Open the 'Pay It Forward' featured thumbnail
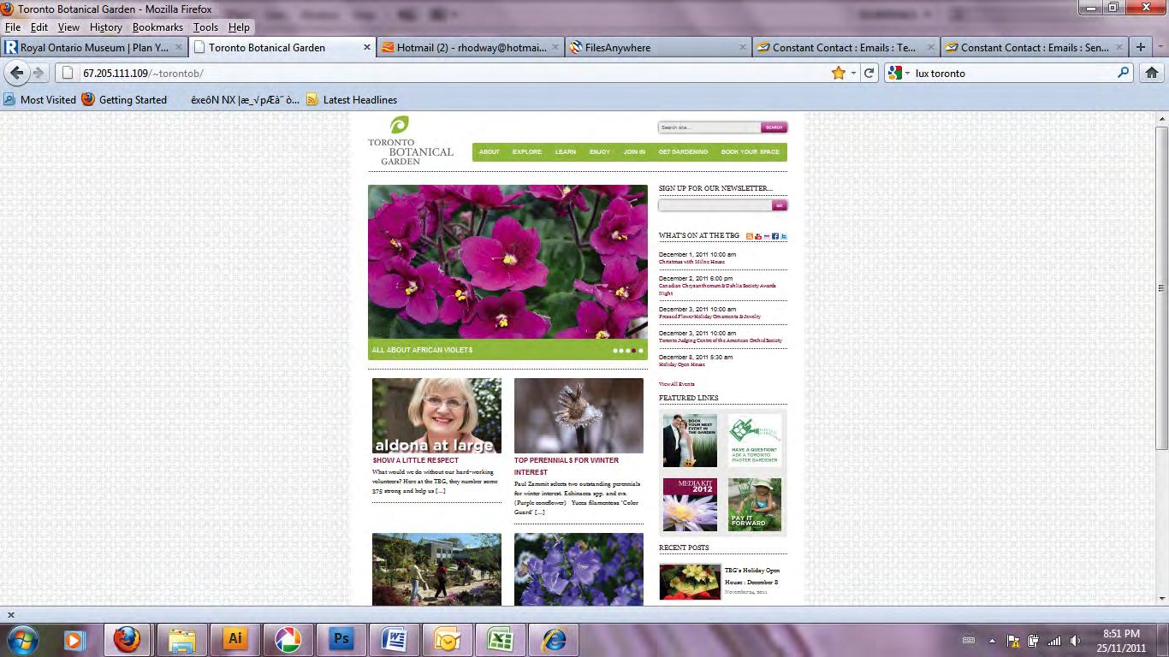Image resolution: width=1169 pixels, height=657 pixels. tap(755, 505)
